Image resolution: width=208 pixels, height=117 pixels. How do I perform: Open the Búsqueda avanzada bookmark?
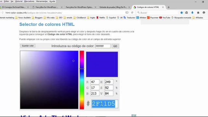pos(181,18)
